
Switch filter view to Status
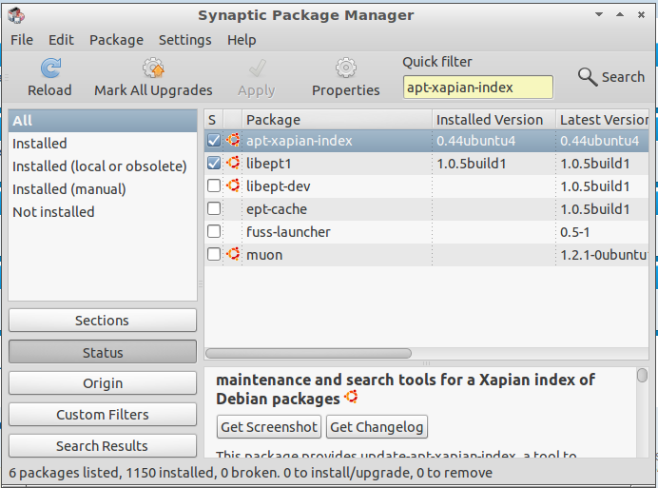[x=103, y=352]
